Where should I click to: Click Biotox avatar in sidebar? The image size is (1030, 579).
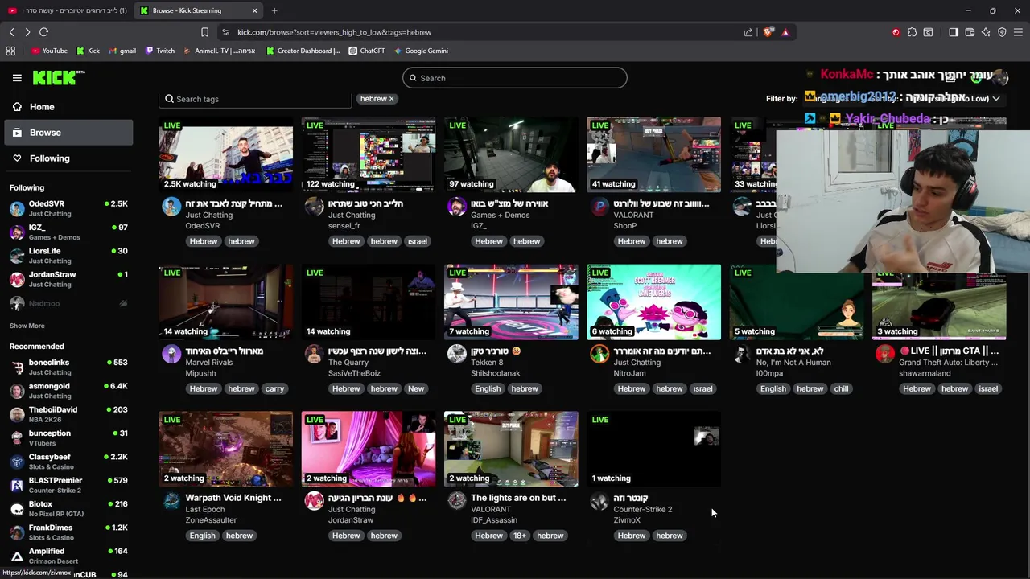tap(17, 508)
